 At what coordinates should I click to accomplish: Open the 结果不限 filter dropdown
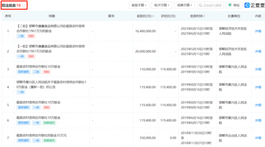click(185, 5)
